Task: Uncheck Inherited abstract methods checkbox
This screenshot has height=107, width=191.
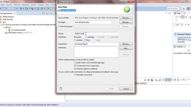Action: tap(75, 69)
